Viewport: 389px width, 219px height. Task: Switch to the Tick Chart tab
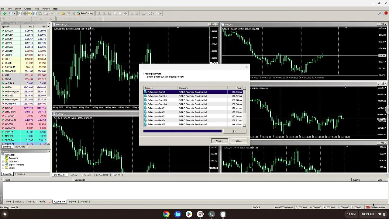pos(20,147)
